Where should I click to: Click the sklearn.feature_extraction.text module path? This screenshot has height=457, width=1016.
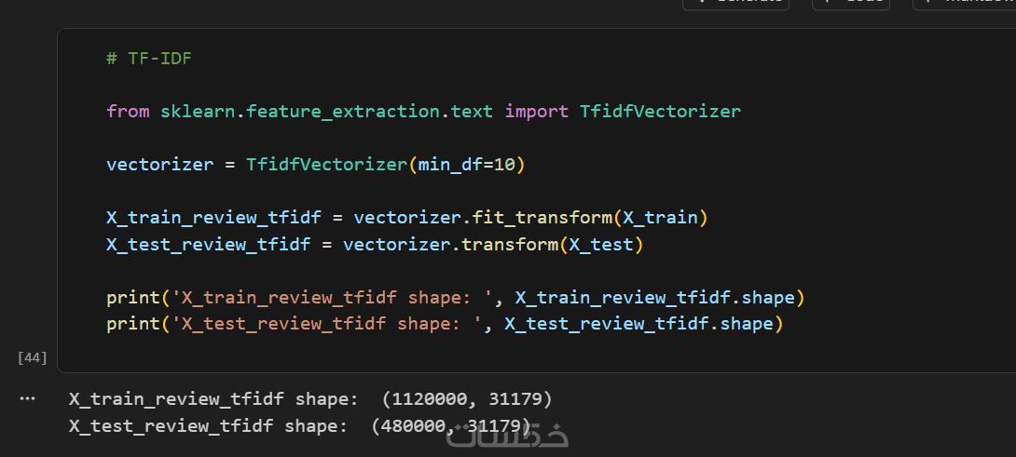coord(327,112)
